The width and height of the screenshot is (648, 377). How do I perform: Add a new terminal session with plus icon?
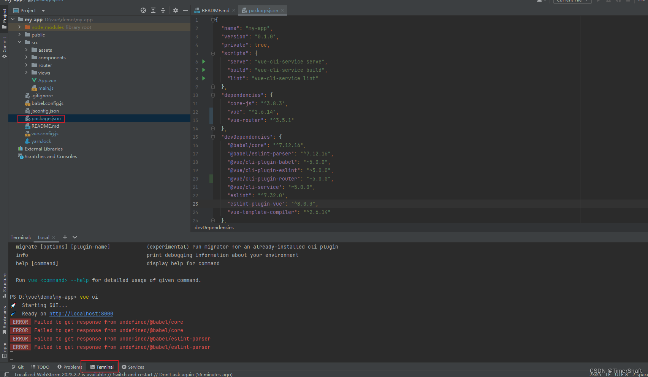click(65, 237)
